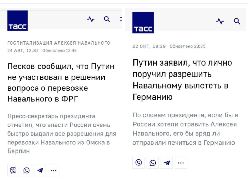Viewport: 248px width, 184px height.
Task: Open search in the left article header
Action: pos(107,19)
